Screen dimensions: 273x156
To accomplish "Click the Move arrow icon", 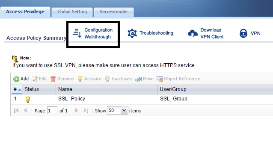I will [139, 79].
